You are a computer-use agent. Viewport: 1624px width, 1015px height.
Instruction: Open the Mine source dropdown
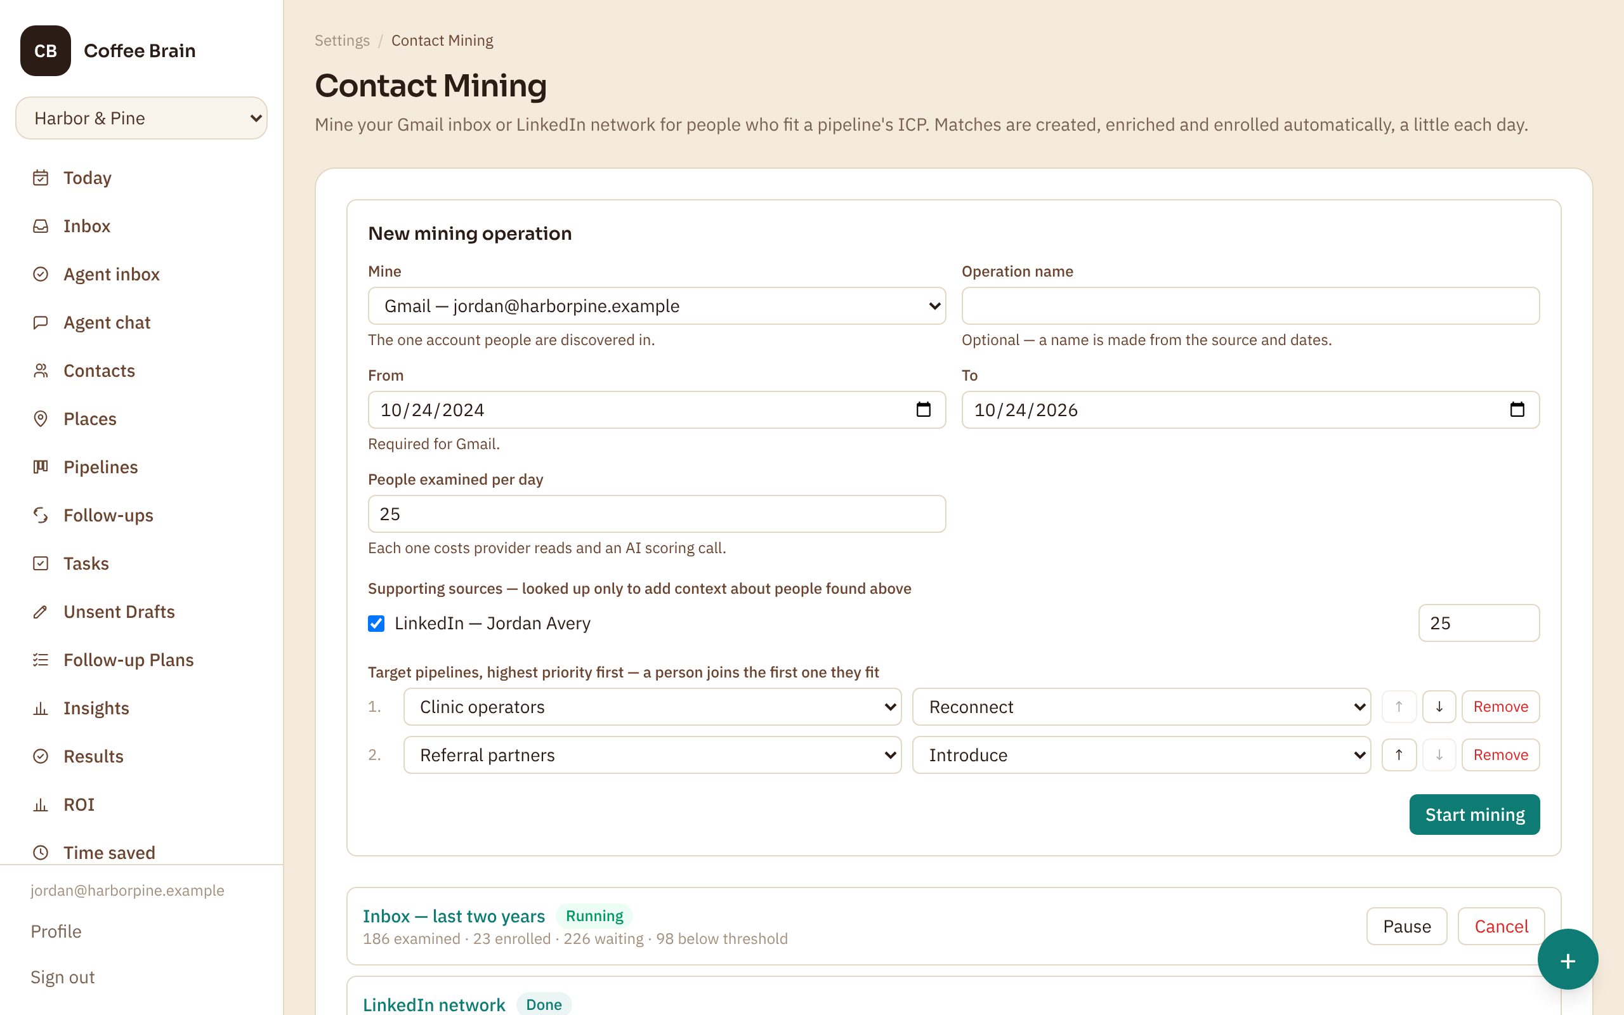(x=657, y=306)
